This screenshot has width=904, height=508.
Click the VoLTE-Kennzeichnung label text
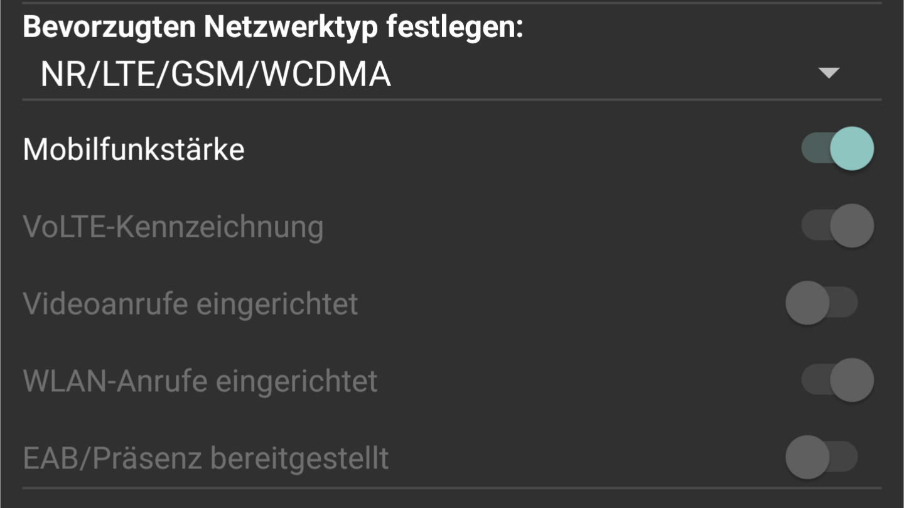[x=173, y=227]
